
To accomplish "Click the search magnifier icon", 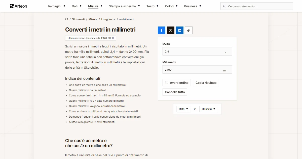I will tap(224, 6).
